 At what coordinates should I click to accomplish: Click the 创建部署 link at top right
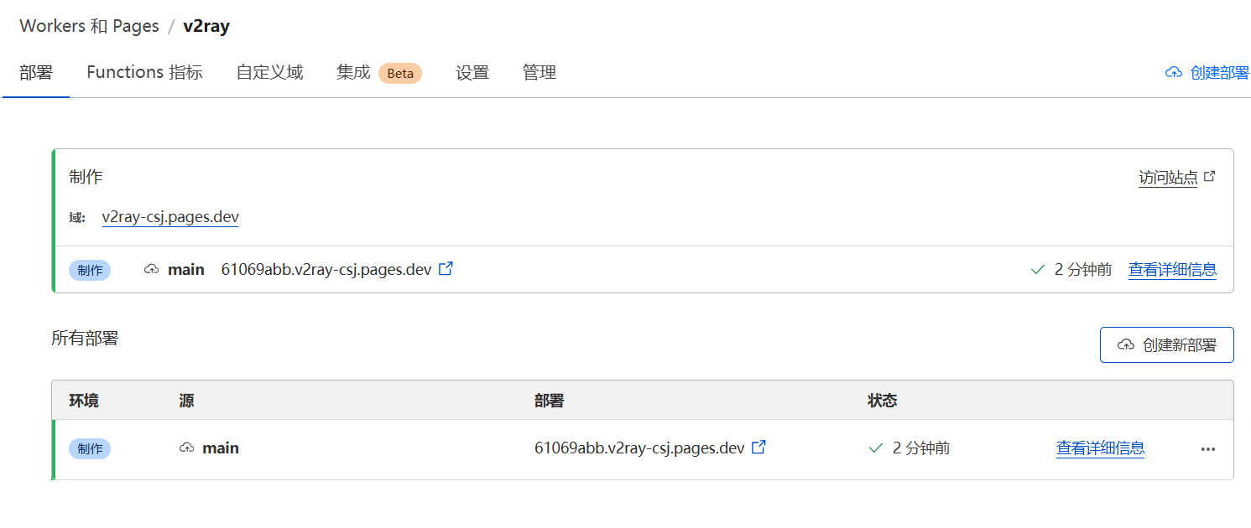pyautogui.click(x=1207, y=73)
